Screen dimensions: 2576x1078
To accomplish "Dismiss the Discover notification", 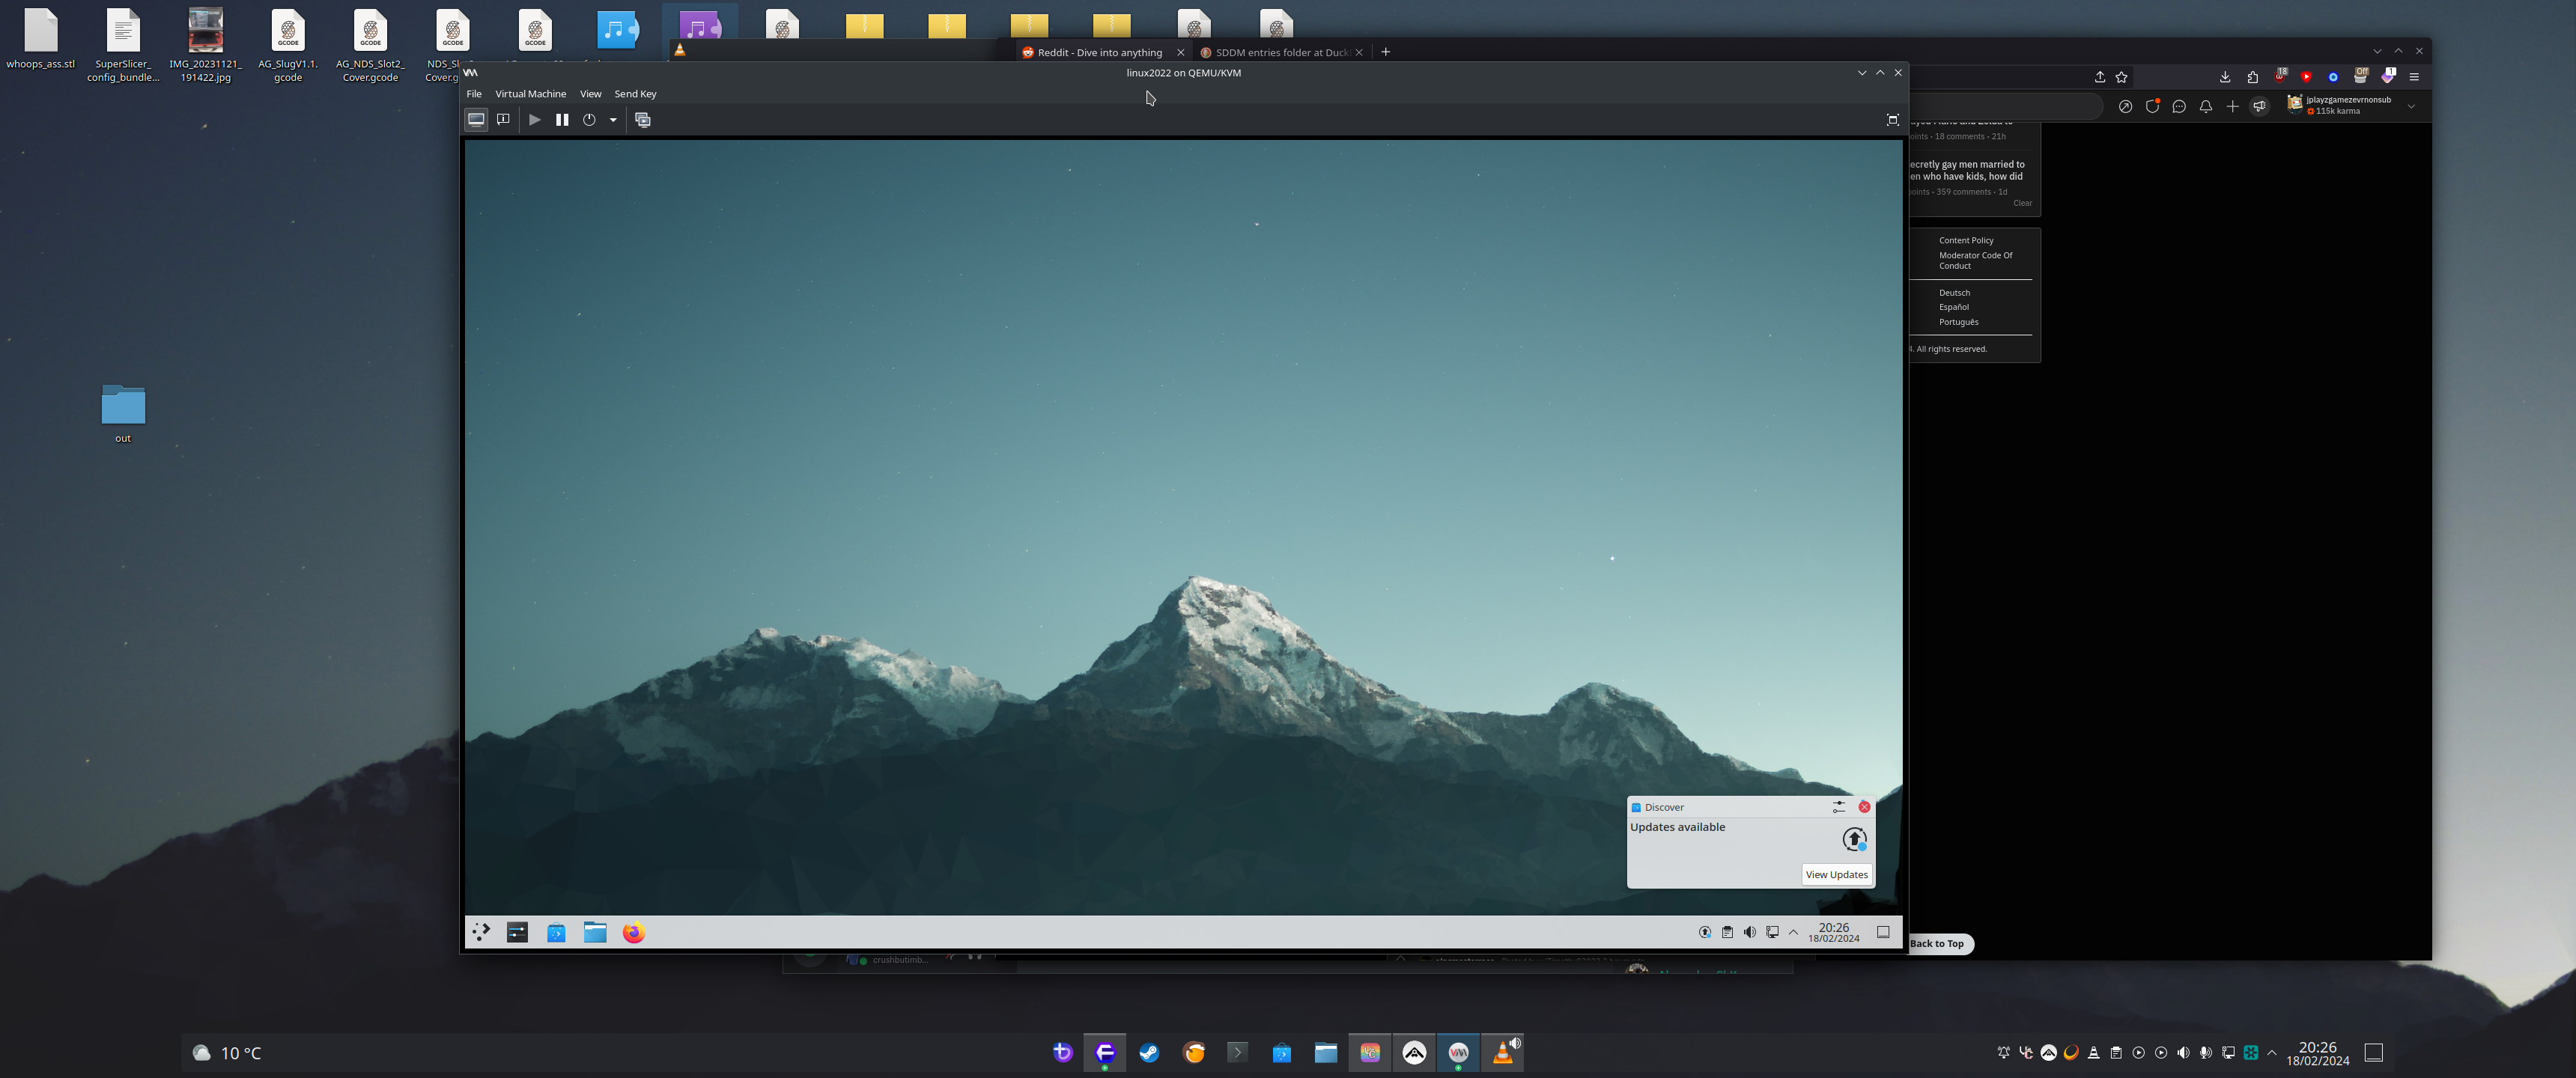I will (1864, 807).
